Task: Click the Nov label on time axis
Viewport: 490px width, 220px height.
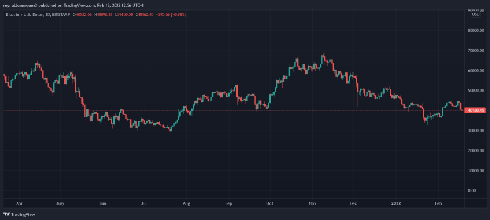Action: (312, 203)
